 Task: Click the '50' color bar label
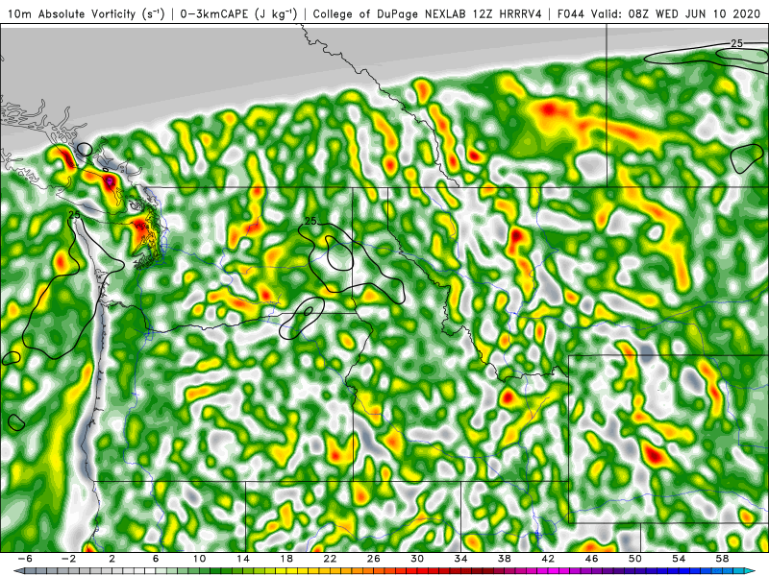(635, 559)
